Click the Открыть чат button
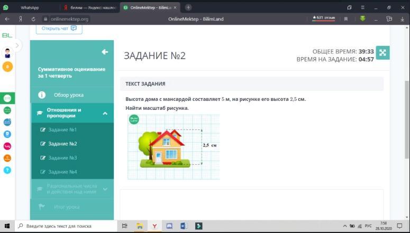This screenshot has height=233, width=410. (x=59, y=29)
